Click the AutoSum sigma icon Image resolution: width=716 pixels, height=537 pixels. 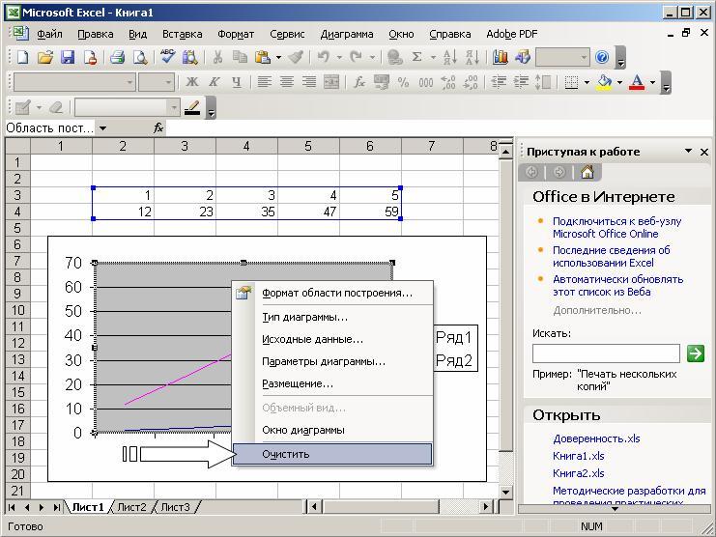click(417, 58)
